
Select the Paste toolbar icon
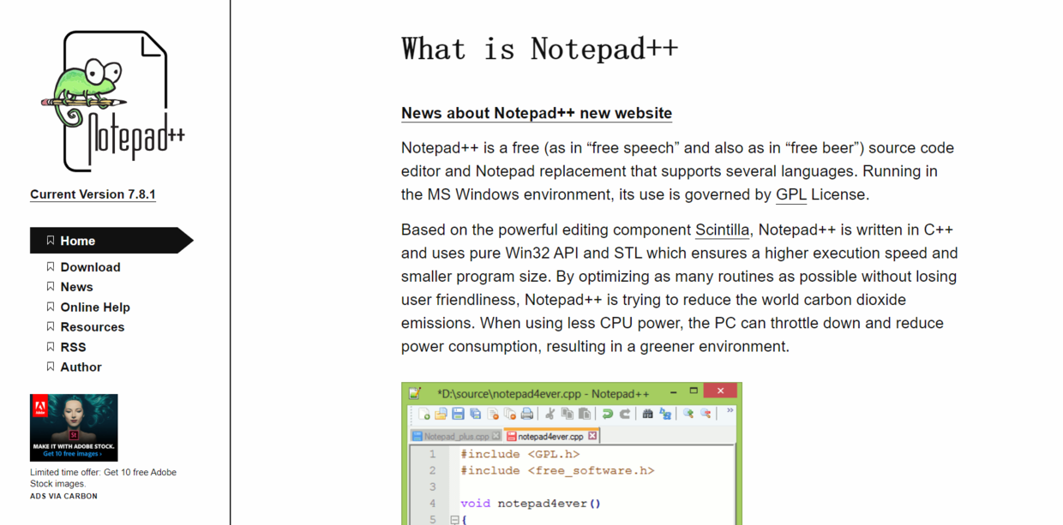[x=584, y=414]
